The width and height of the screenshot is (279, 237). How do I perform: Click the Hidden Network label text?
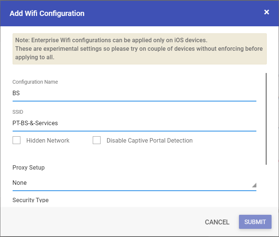pos(48,140)
